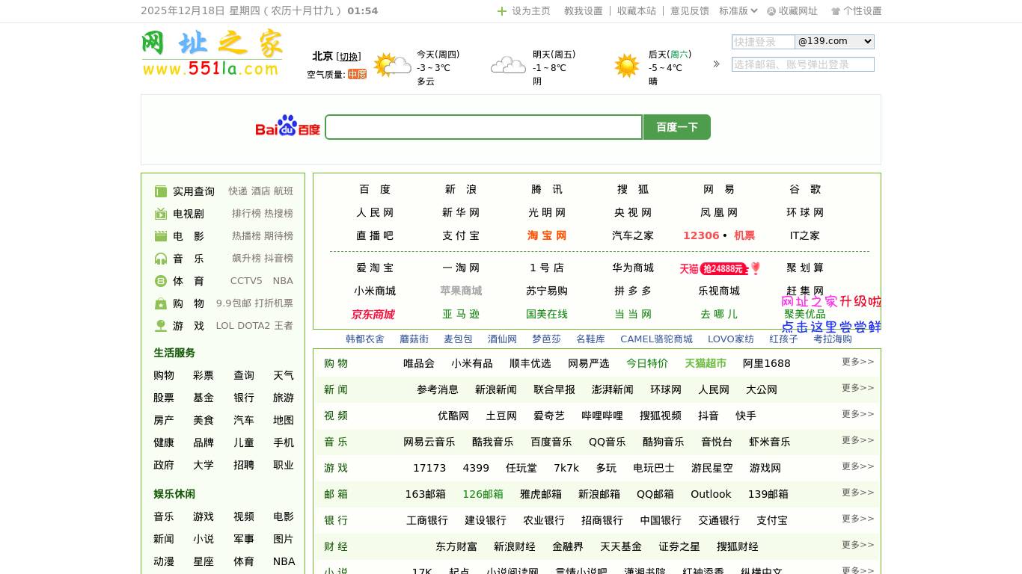Open the @139.com email domain dropdown
This screenshot has width=1022, height=574.
coord(834,41)
